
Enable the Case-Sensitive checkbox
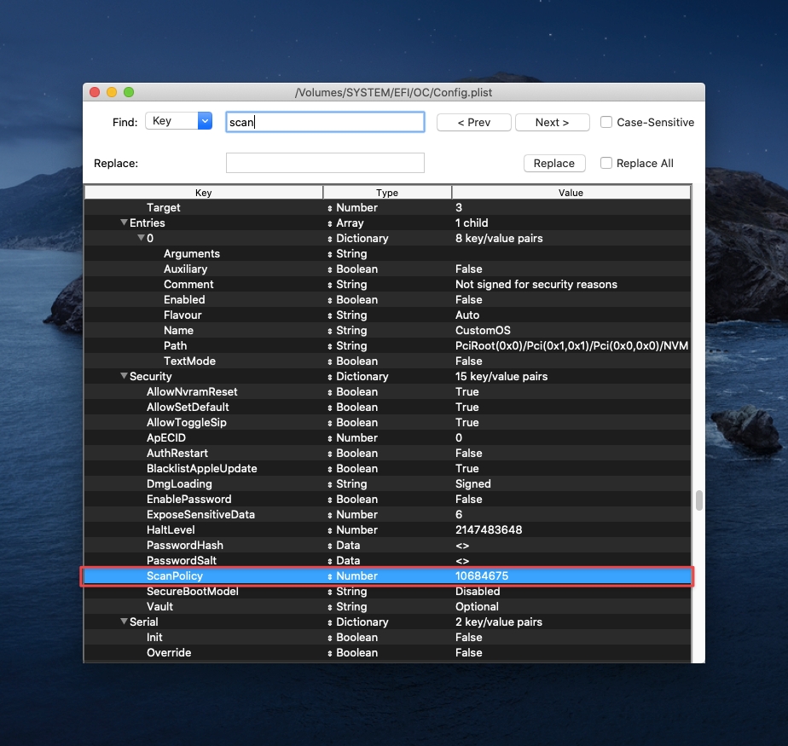point(606,122)
